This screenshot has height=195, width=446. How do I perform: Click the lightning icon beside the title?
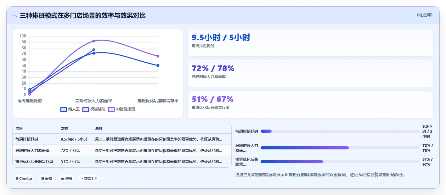(15, 16)
